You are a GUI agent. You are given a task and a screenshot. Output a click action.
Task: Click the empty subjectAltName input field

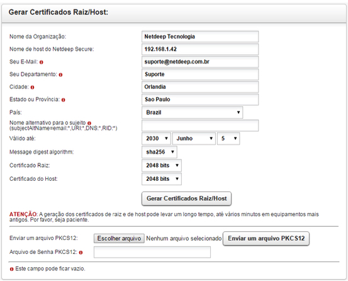tap(200, 125)
